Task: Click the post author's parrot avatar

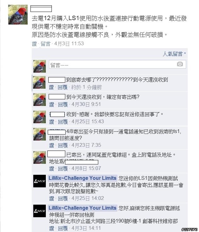Action: click(18, 14)
